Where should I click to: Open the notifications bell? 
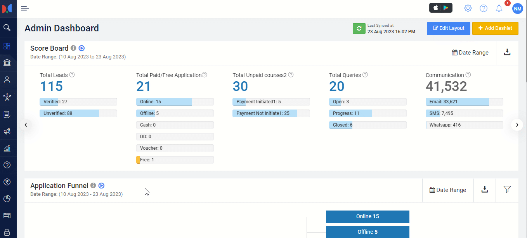(x=499, y=8)
